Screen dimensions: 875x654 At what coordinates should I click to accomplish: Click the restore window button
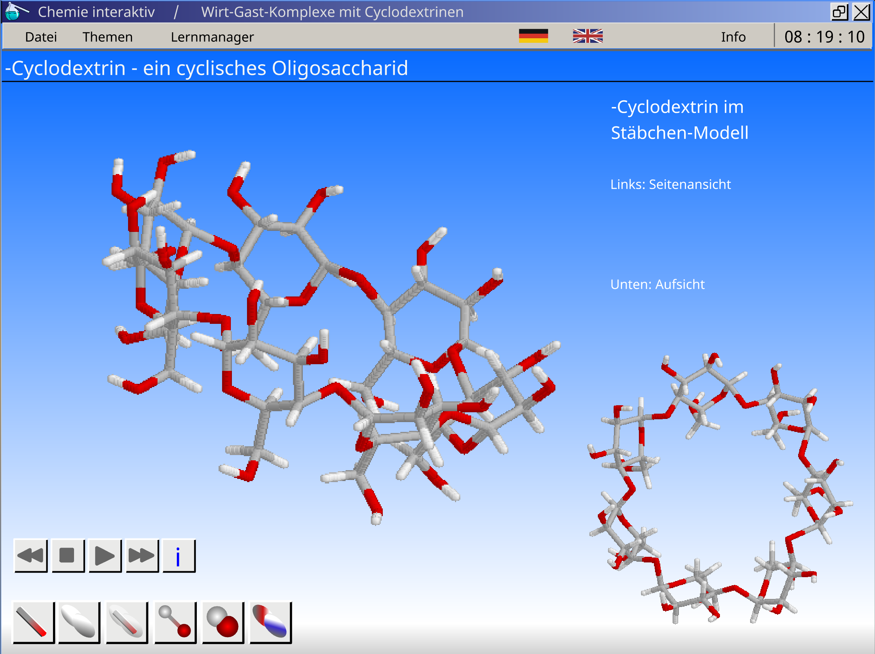coord(840,12)
